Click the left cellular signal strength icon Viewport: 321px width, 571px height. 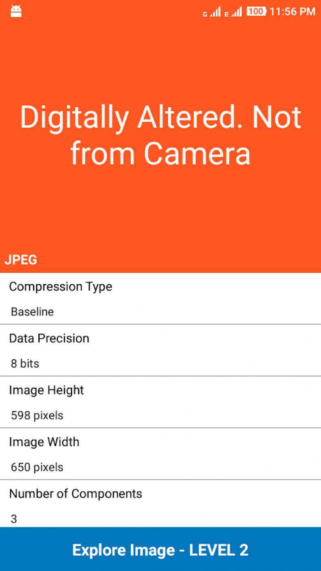click(x=216, y=11)
